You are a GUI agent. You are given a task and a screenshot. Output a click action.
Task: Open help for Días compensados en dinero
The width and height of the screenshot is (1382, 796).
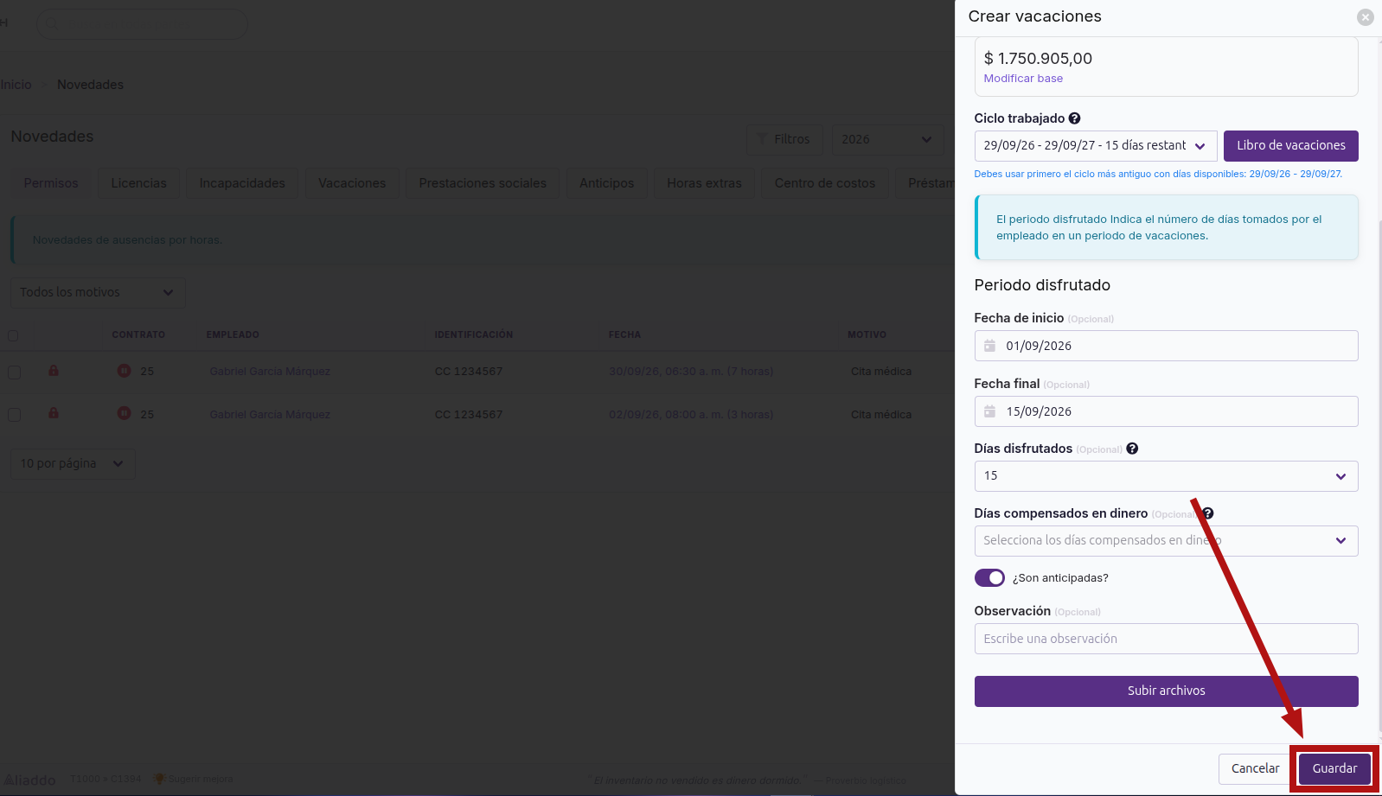(1208, 513)
